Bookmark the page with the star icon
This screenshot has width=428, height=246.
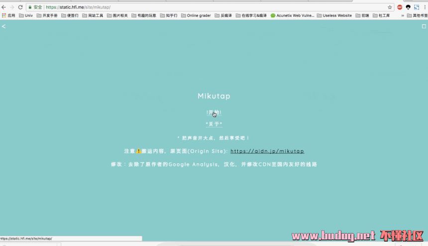[x=390, y=7]
